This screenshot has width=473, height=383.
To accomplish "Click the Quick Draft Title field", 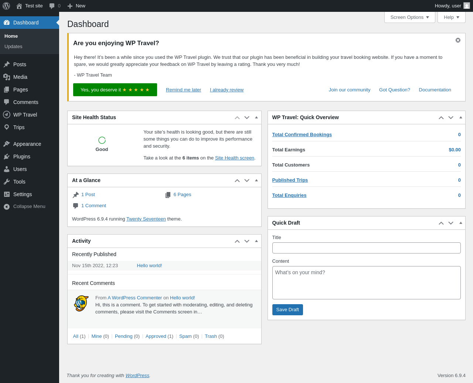I will 367,248.
